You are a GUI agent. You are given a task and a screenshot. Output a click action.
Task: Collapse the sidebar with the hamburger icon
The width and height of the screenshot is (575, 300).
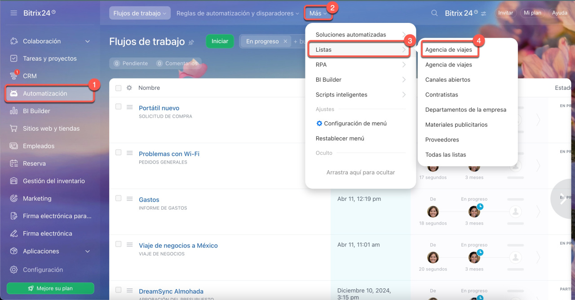click(14, 13)
